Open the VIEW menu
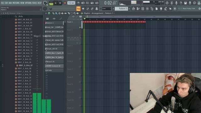 pos(22,3)
